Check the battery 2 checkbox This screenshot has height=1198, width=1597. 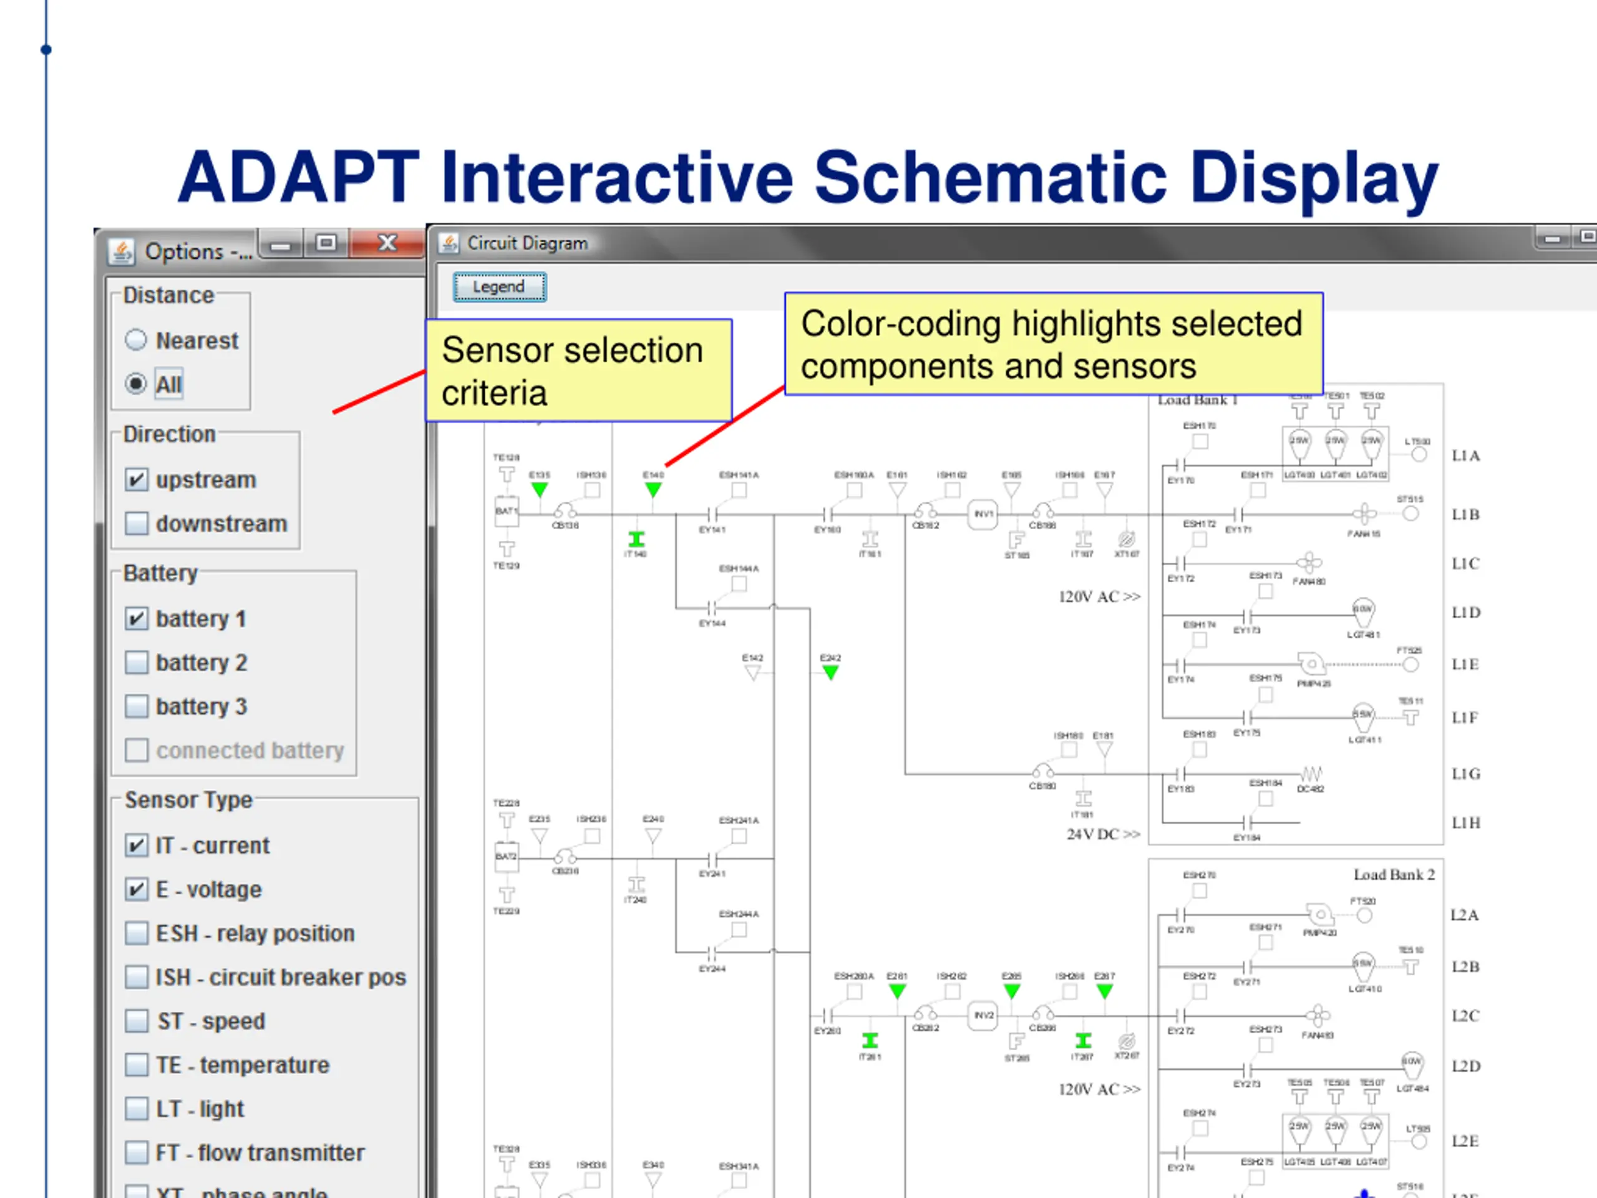(x=136, y=662)
